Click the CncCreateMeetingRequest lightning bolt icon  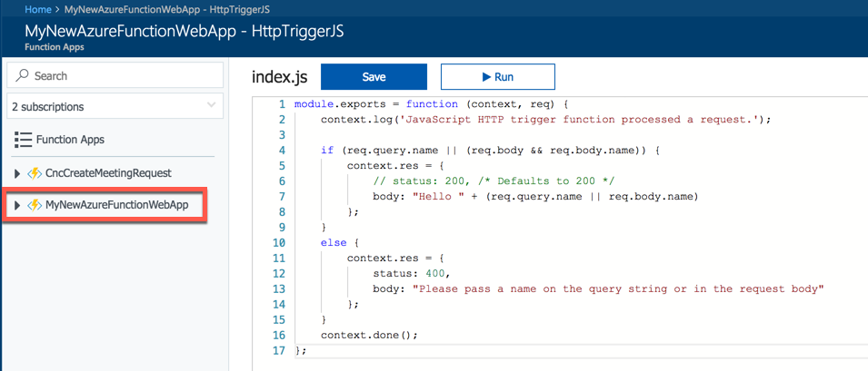[x=35, y=173]
